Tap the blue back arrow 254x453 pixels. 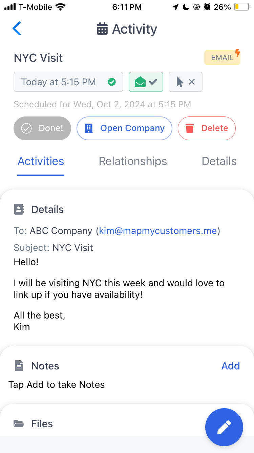17,29
